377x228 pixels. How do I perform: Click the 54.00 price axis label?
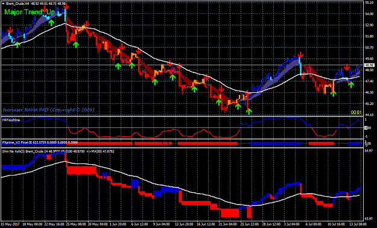369,14
